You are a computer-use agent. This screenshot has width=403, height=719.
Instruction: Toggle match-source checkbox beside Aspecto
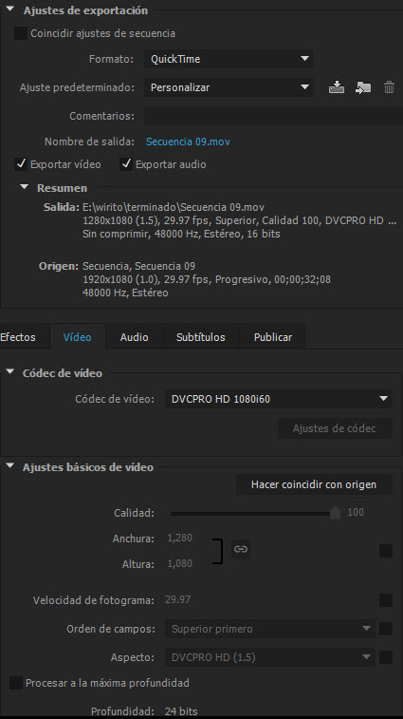[386, 657]
